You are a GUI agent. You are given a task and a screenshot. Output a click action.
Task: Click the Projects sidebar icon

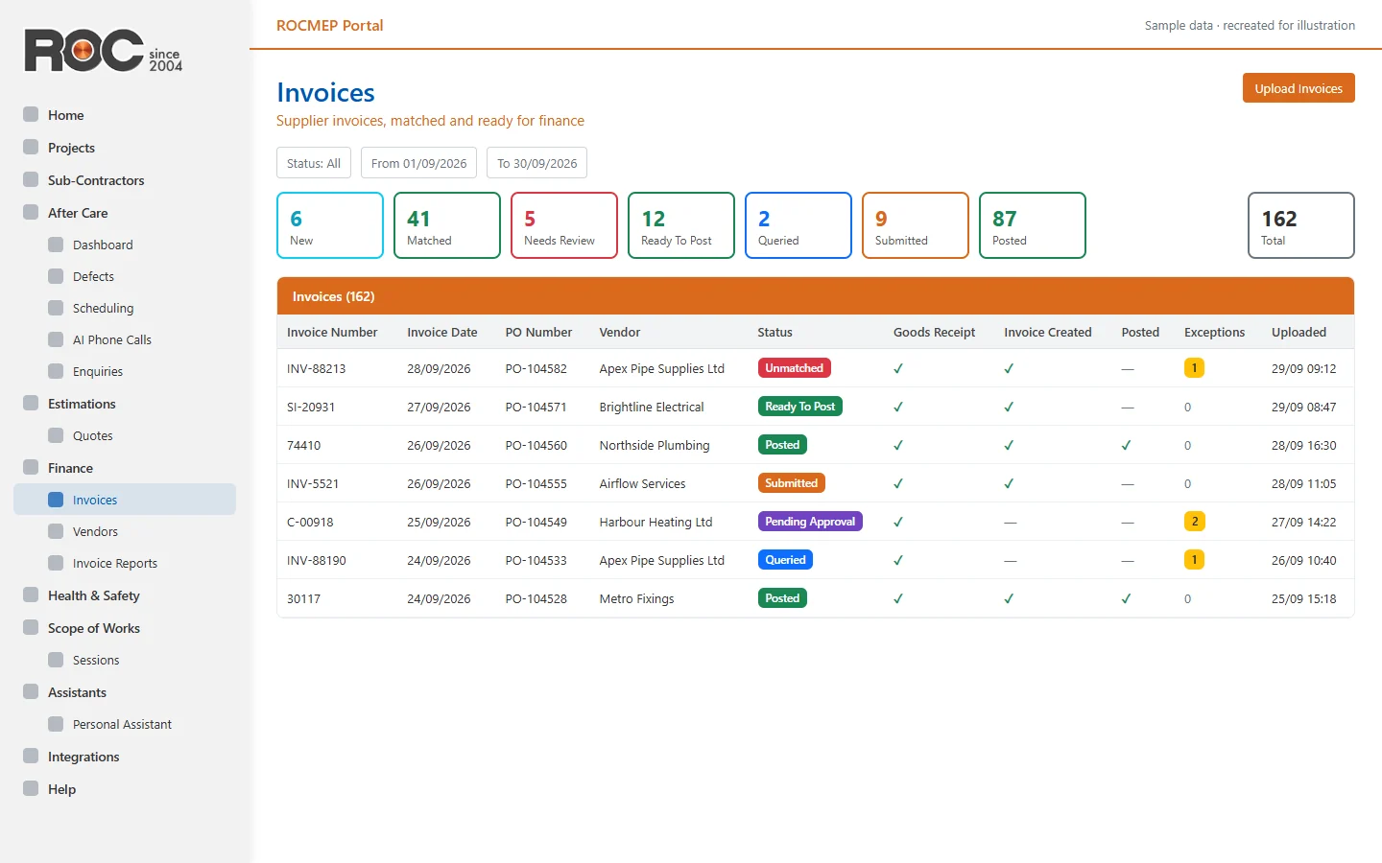pyautogui.click(x=31, y=148)
